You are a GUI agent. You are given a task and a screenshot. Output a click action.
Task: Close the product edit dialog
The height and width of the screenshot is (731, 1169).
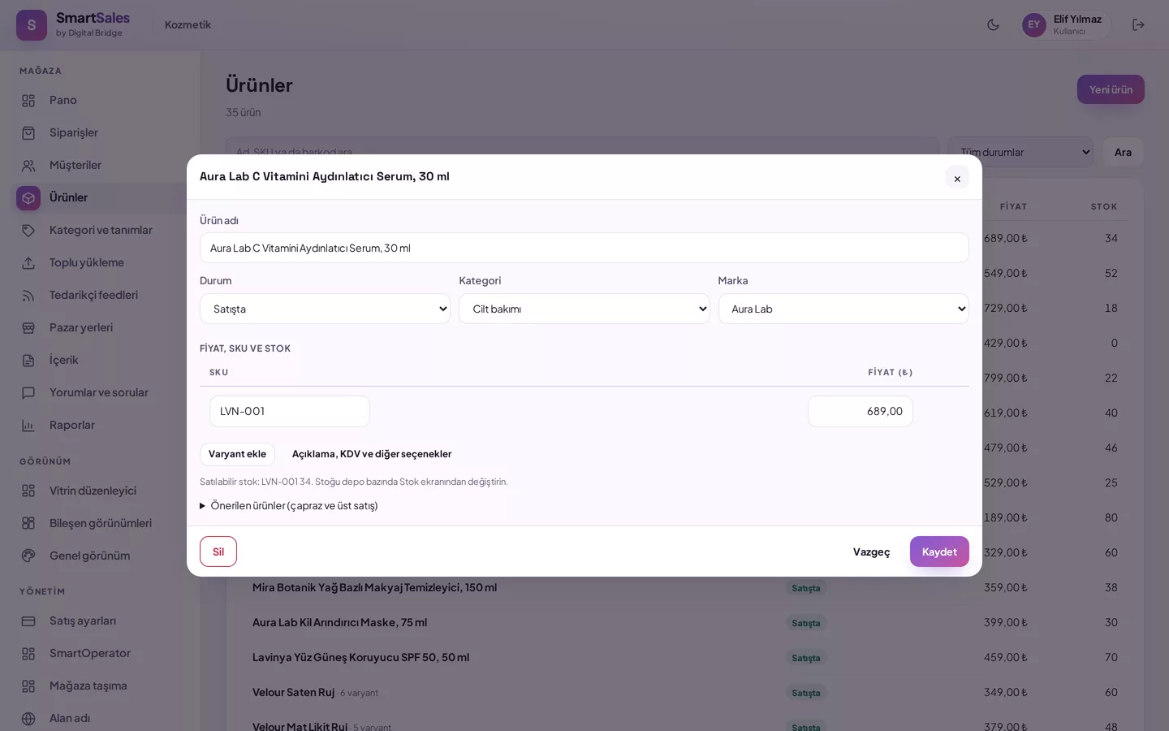[x=957, y=178]
